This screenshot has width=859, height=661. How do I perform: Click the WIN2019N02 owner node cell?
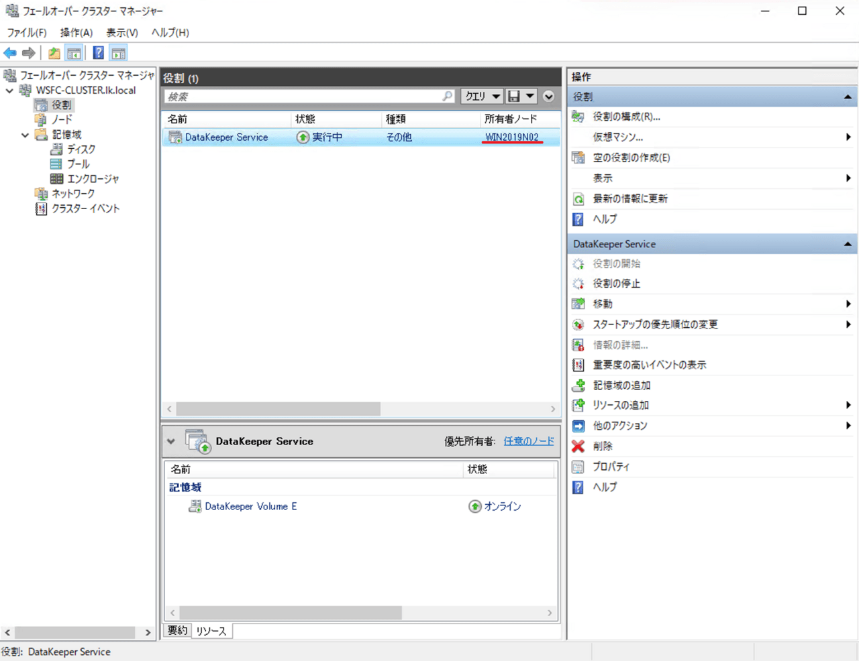point(512,137)
